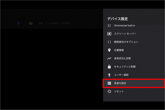165x110 pixels.
Task: Open the スクリーン セーバー menu item
Action: [125, 34]
